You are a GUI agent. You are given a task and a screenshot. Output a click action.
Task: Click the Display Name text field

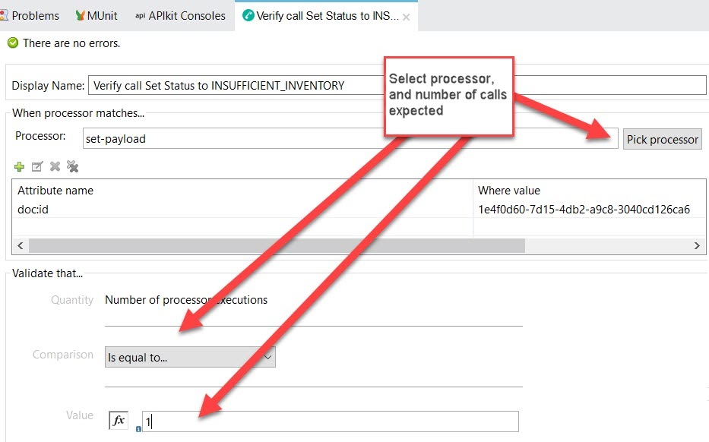236,85
